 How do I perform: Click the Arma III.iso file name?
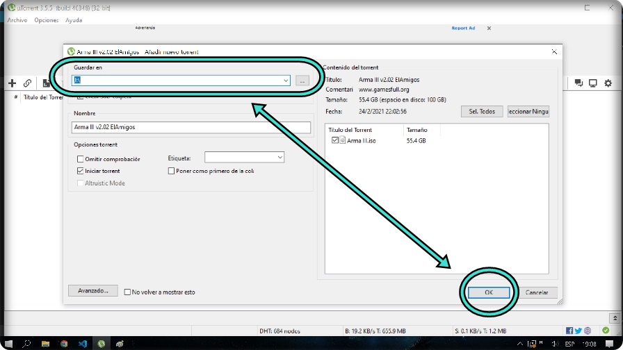(361, 140)
